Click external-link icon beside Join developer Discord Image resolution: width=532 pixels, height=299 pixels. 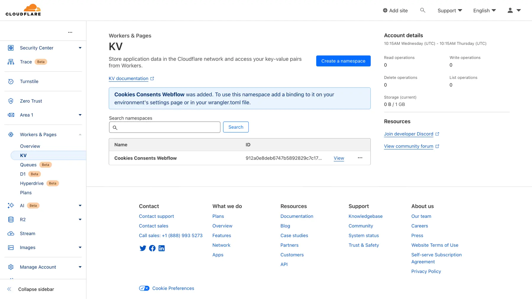tap(437, 134)
